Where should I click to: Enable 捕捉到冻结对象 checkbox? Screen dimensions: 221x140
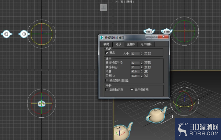pyautogui.click(x=107, y=81)
